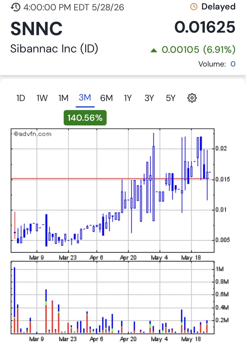246x355 pixels.
Task: Click the 0.8M volume axis label
Action: coord(222,282)
